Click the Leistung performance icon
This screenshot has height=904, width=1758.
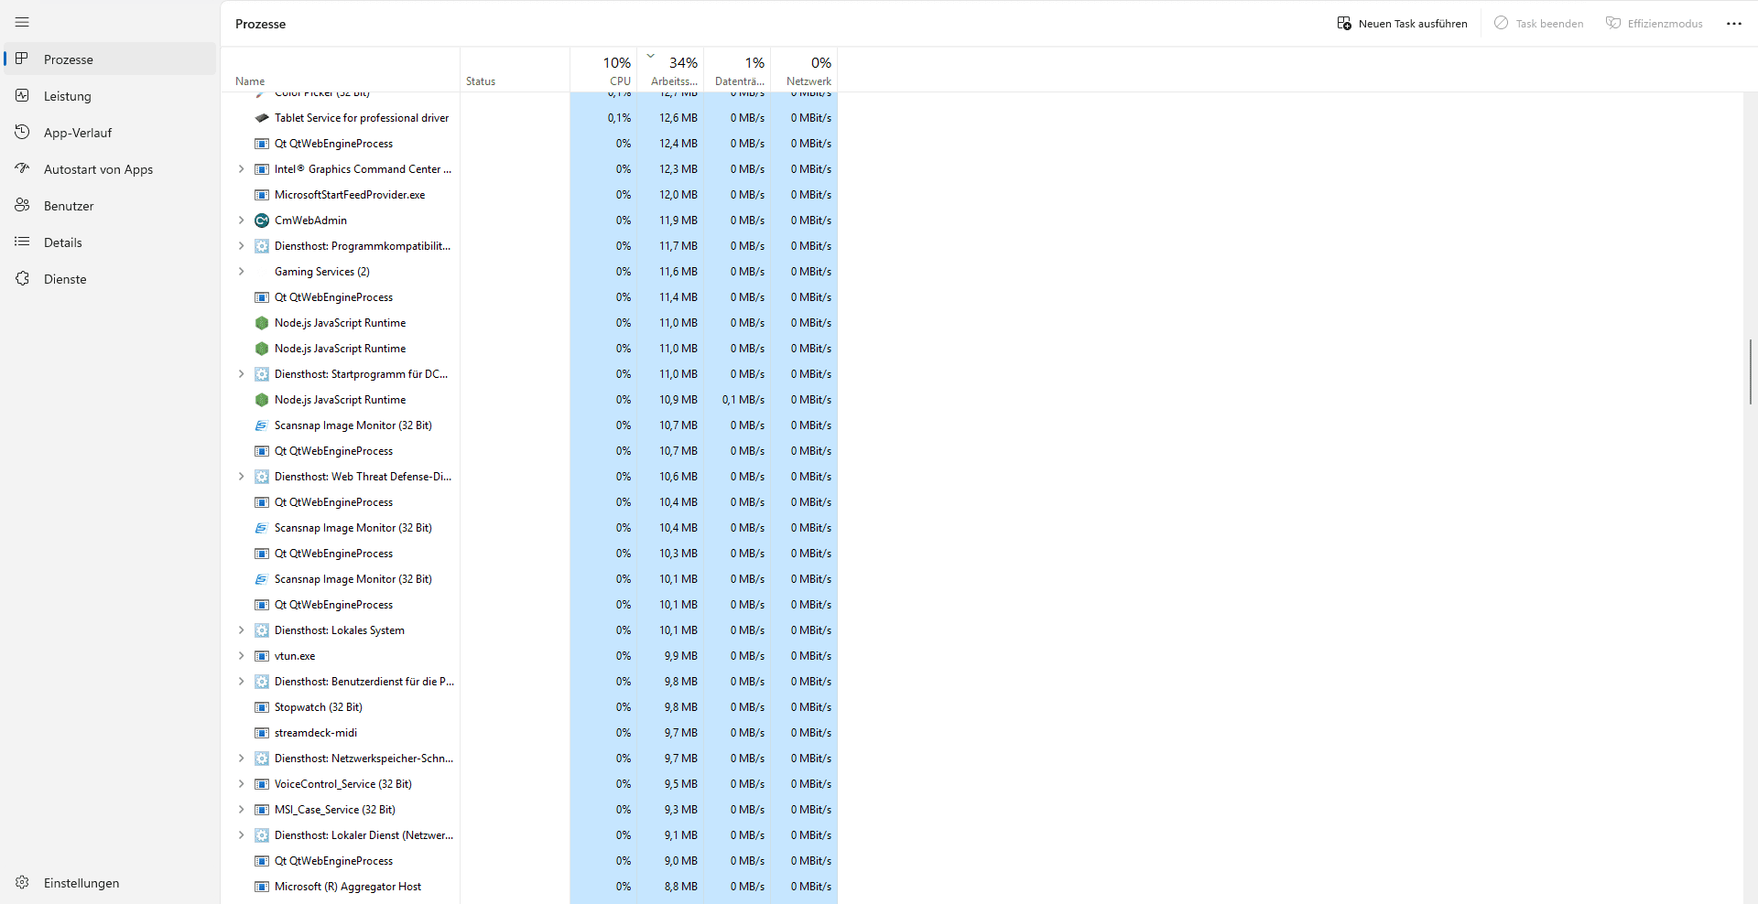(22, 95)
